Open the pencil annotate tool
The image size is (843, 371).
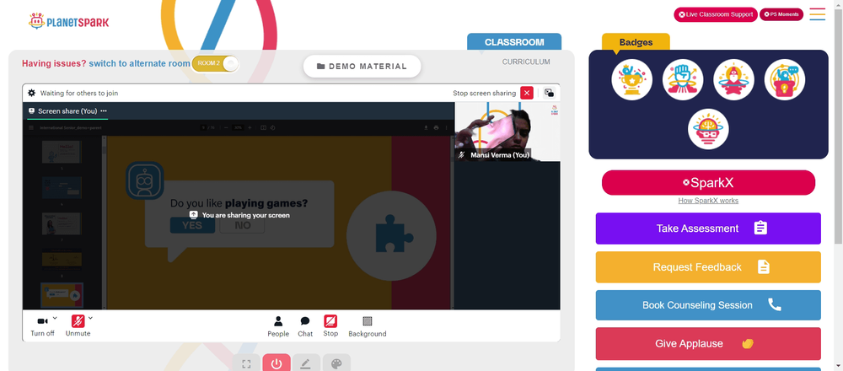306,364
